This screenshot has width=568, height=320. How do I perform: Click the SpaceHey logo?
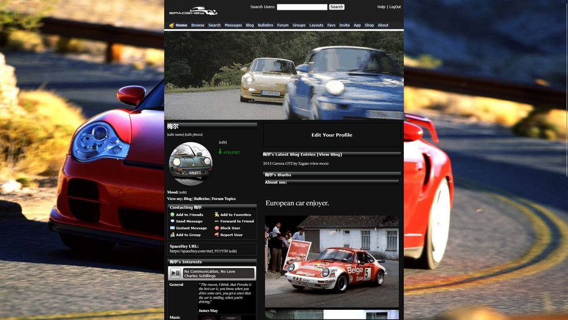(x=193, y=11)
